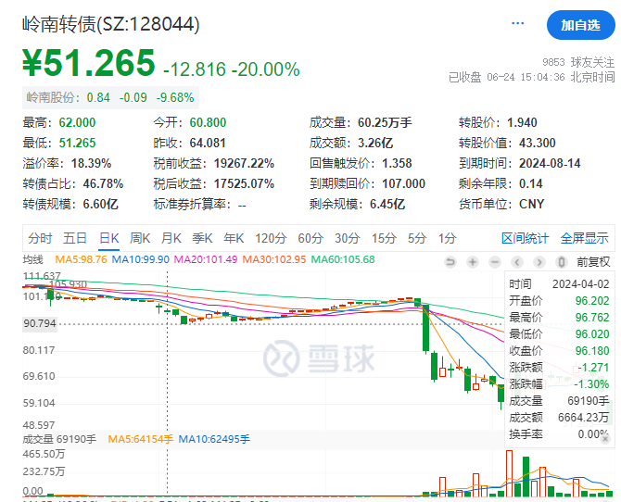Open the 前复权 adjustment dropdown

pyautogui.click(x=593, y=262)
